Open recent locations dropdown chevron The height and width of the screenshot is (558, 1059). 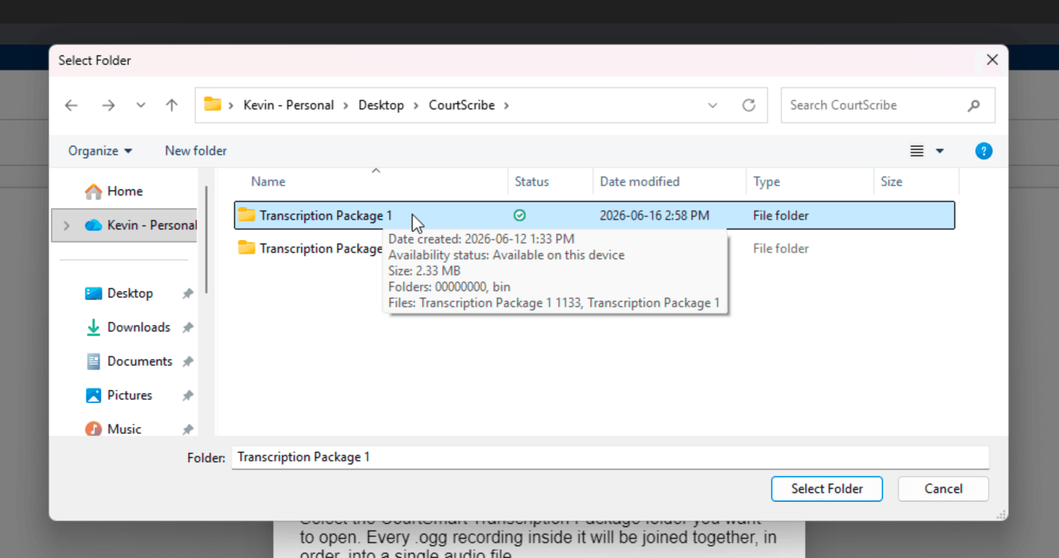140,105
